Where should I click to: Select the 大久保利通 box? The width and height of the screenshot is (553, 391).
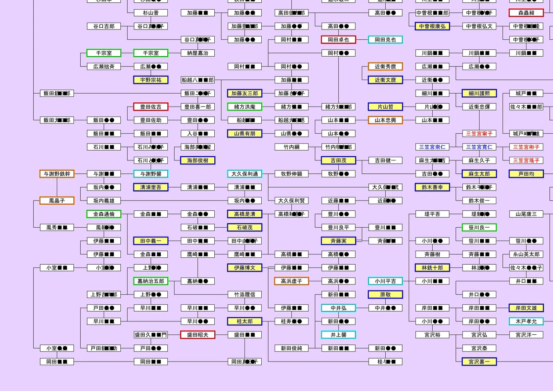click(x=245, y=174)
